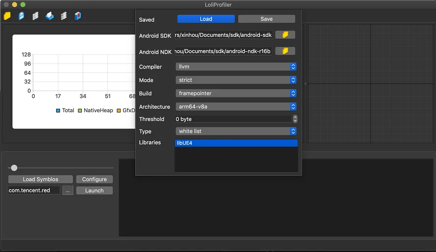Click the 128 value on chart axis
Screen dimensions: 436x252
point(26,55)
